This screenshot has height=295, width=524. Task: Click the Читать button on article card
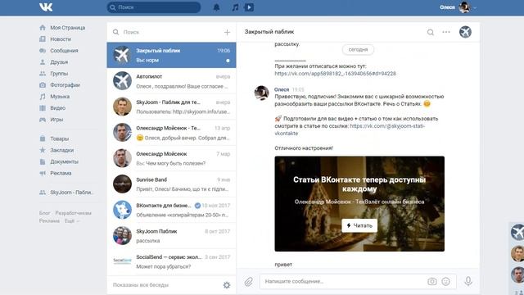tap(359, 226)
